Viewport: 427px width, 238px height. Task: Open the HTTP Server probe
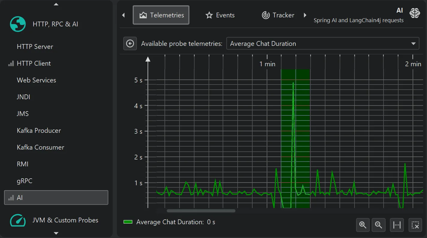35,47
